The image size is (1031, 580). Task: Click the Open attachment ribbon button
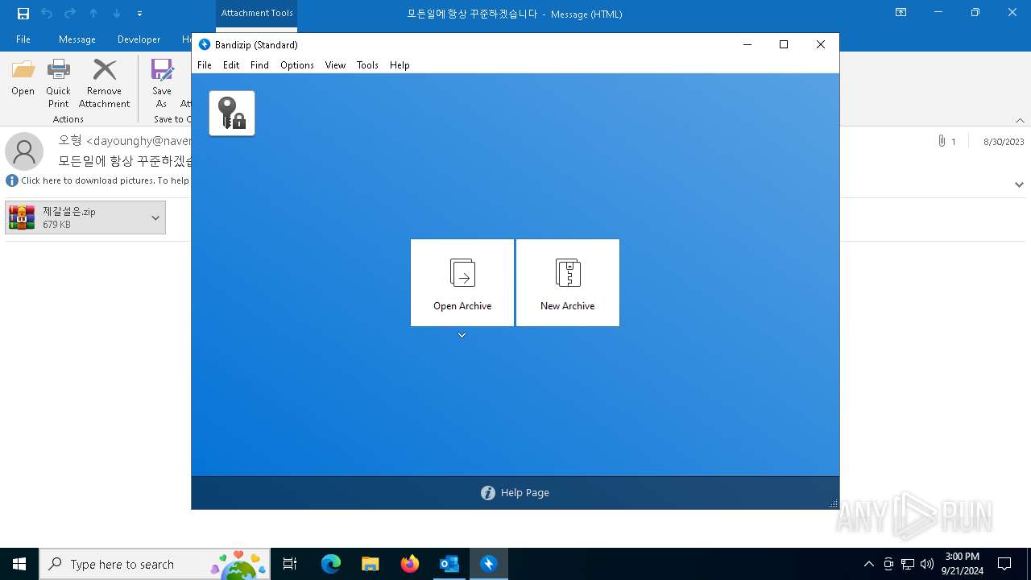(23, 78)
